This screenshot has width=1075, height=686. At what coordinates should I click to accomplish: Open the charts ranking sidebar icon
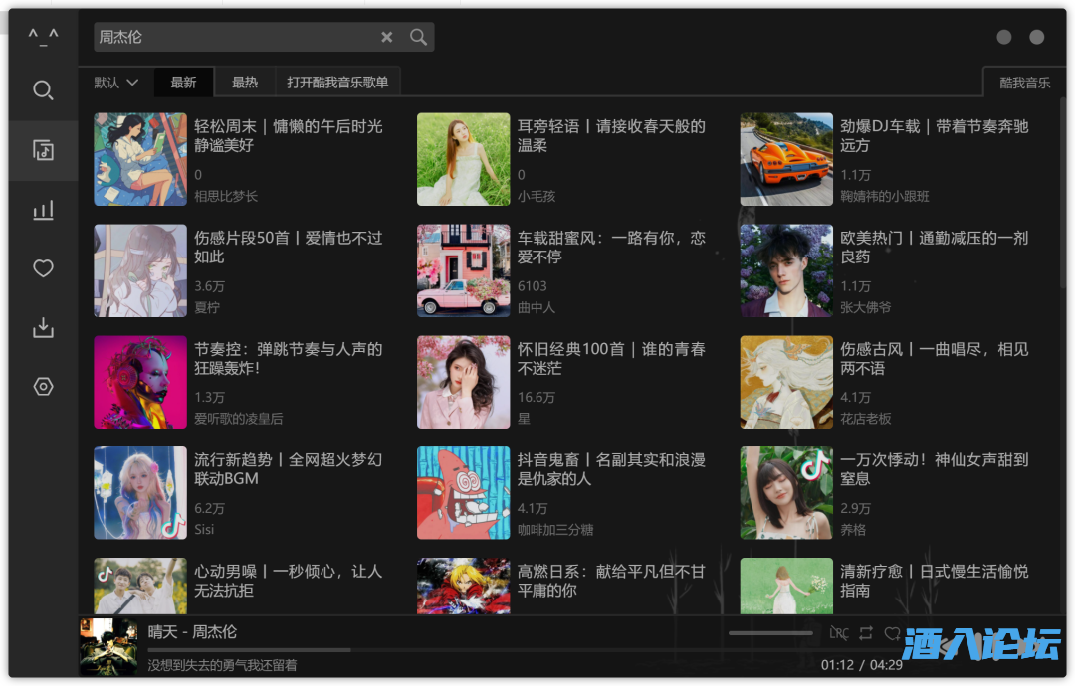(x=43, y=210)
